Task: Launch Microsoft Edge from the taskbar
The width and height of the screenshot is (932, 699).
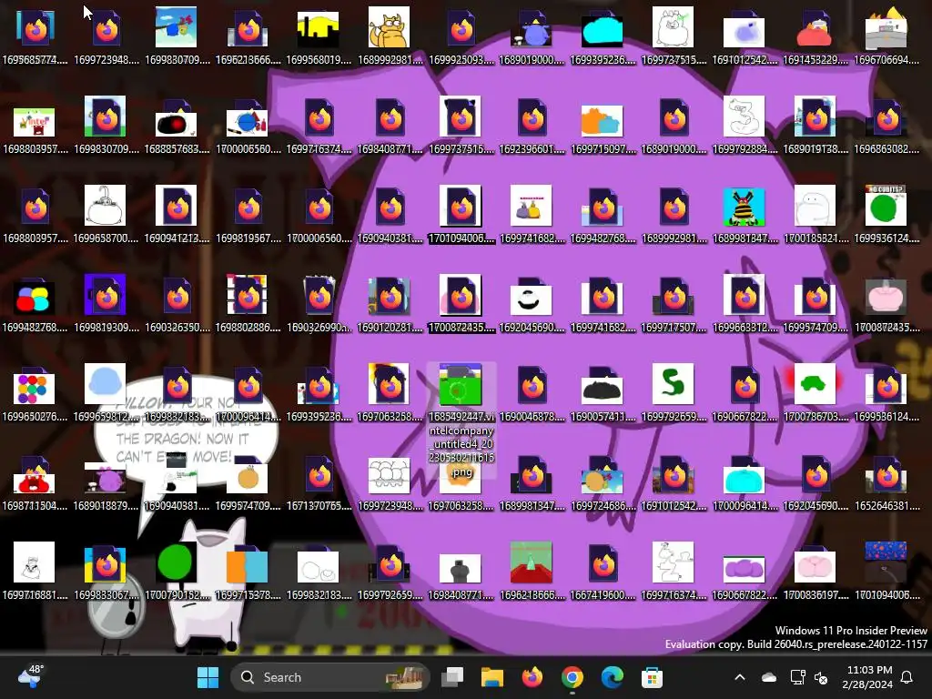Action: (x=612, y=677)
